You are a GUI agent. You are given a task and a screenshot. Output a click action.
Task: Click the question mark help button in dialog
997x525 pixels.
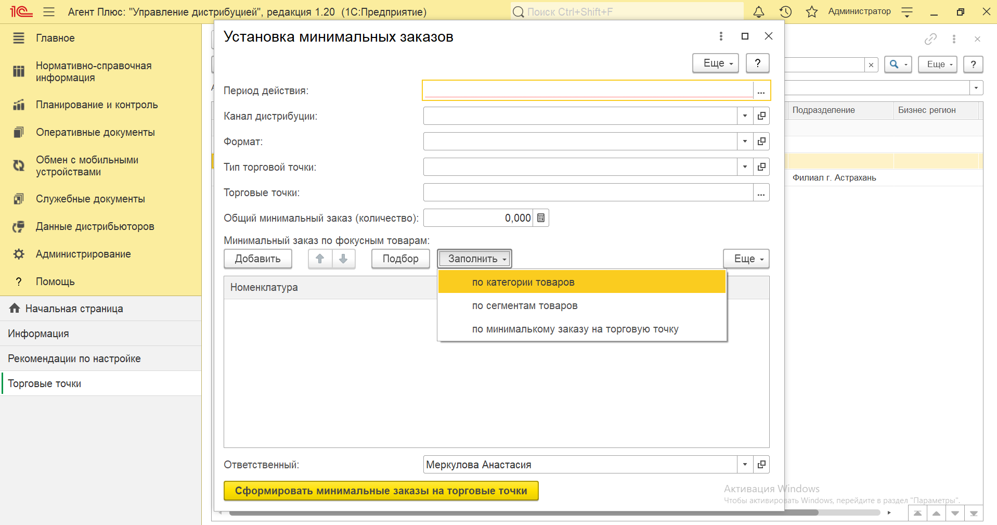point(758,63)
